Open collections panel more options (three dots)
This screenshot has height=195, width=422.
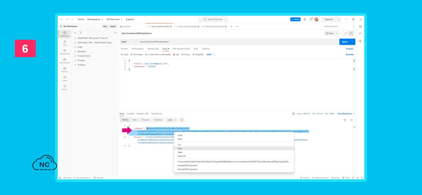(x=115, y=33)
